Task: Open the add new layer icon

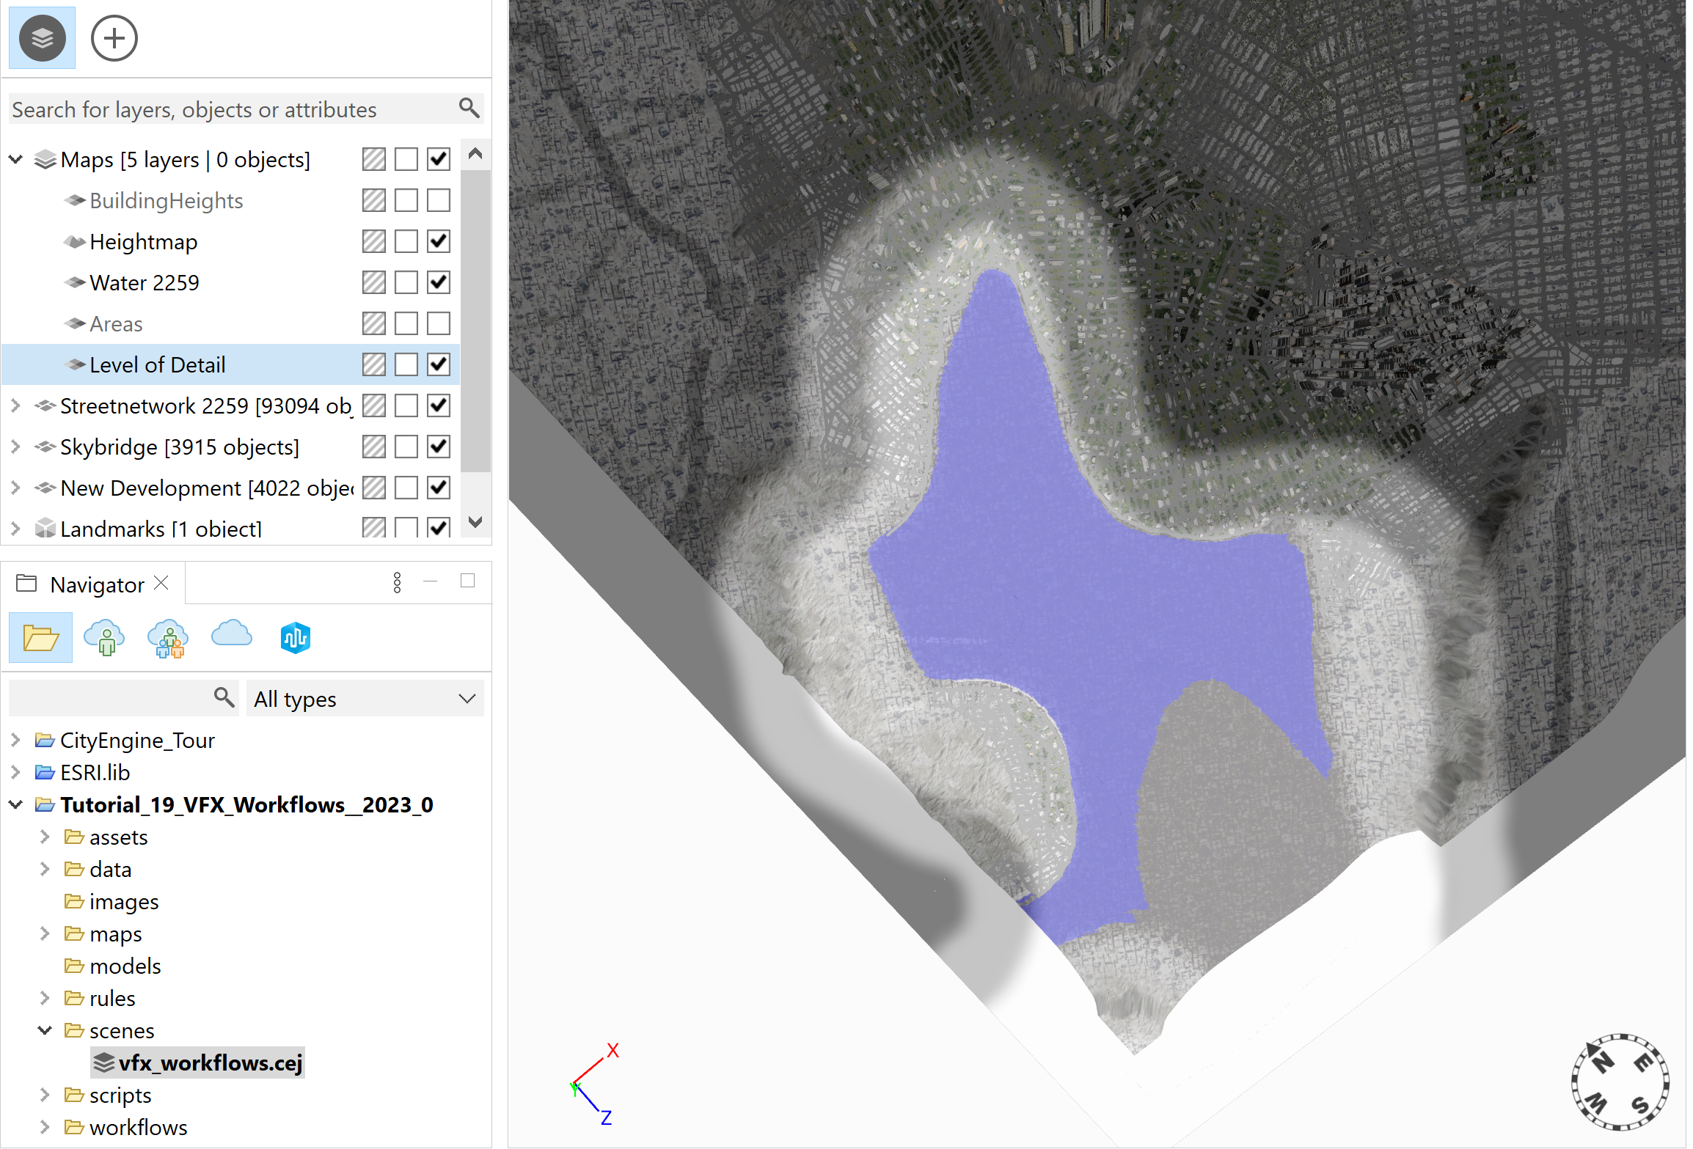Action: pos(114,37)
